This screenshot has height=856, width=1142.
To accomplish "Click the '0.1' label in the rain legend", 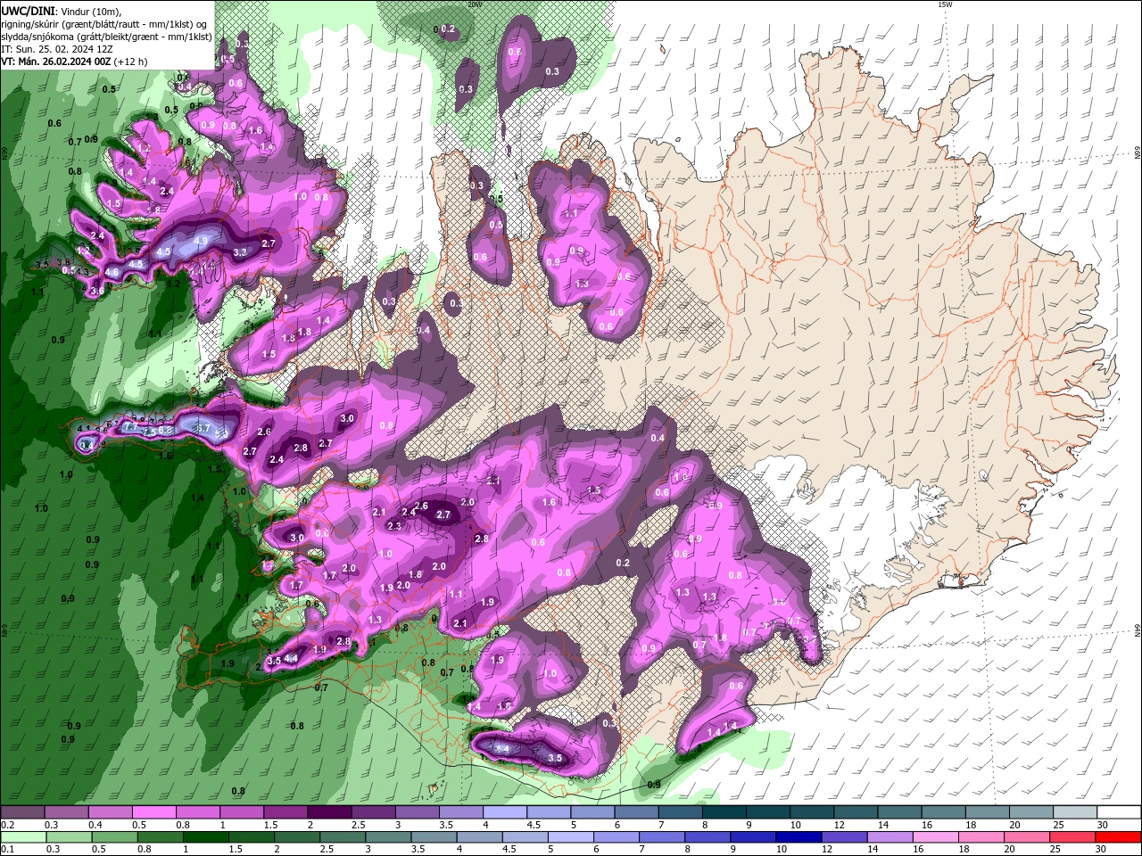I will (7, 850).
